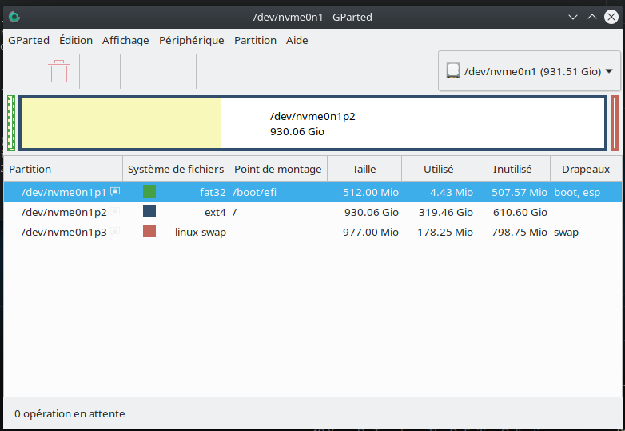Click the nvme0n1p2 block in disk map
625x431 pixels.
(x=312, y=123)
